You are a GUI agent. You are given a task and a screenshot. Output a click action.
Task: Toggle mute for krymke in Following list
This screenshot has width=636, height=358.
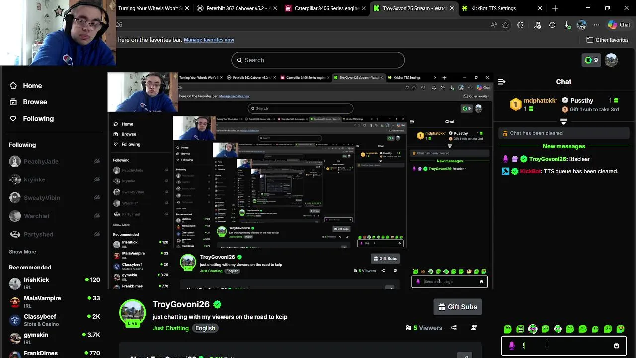[x=97, y=179]
